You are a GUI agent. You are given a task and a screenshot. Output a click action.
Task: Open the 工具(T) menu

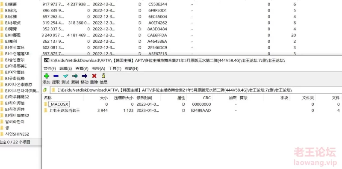115,68
